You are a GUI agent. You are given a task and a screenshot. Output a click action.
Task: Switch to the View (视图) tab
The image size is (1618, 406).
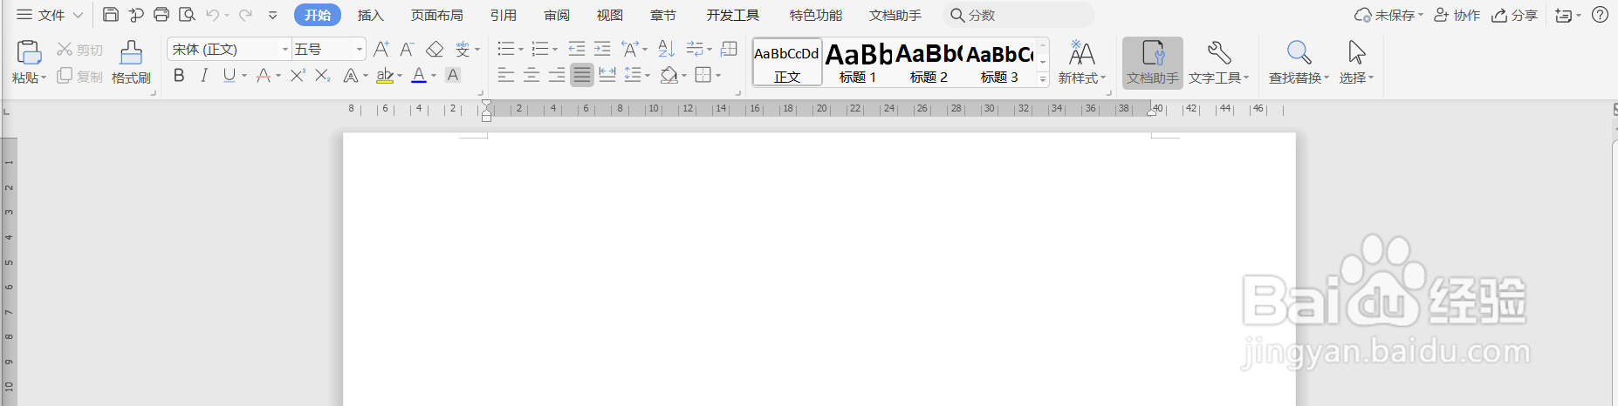[x=610, y=15]
